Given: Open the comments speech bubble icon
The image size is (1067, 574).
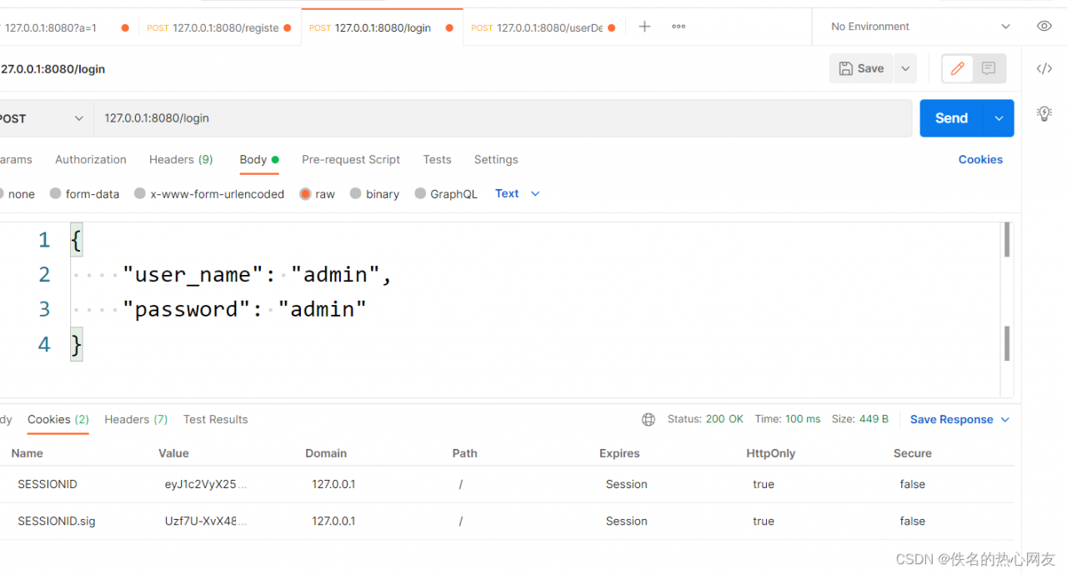Looking at the screenshot, I should pyautogui.click(x=989, y=69).
